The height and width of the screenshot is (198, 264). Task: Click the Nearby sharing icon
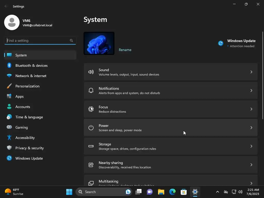click(x=91, y=165)
